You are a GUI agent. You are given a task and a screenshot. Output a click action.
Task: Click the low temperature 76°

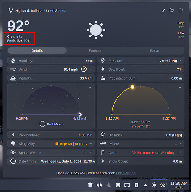[181, 37]
